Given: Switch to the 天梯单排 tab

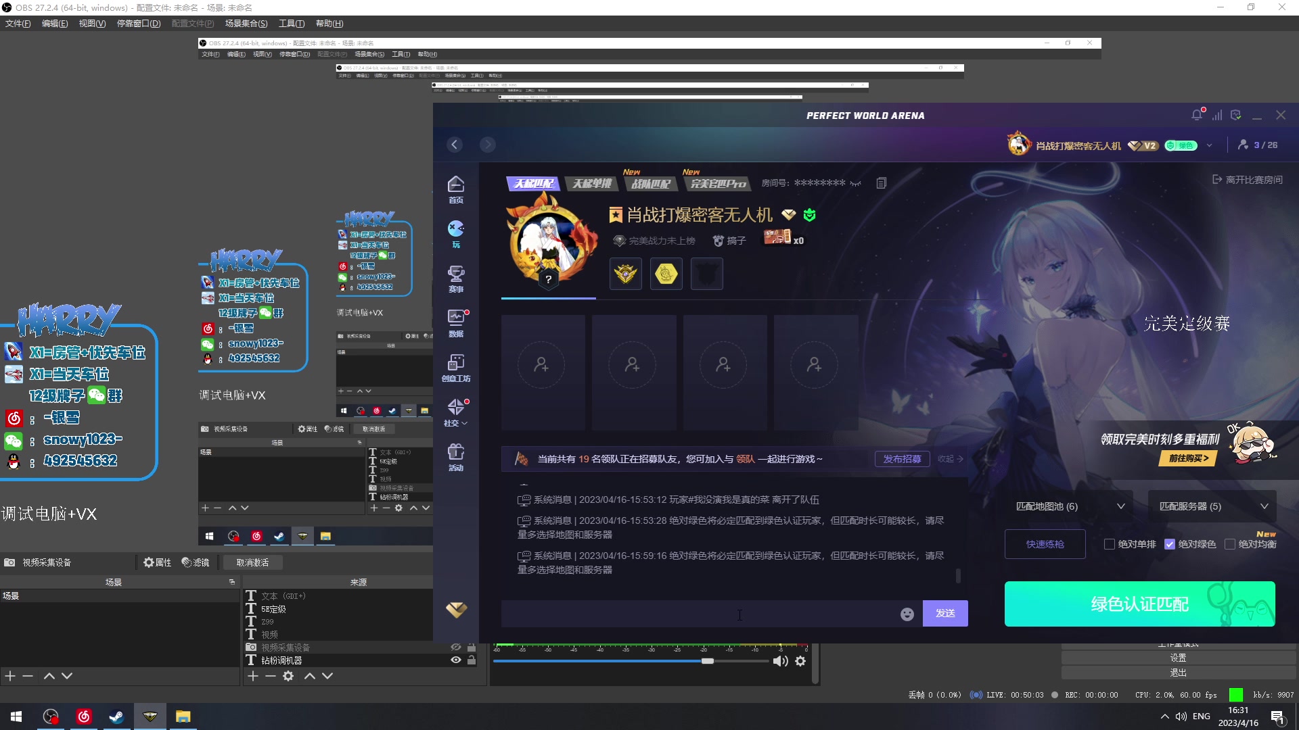Looking at the screenshot, I should coord(592,183).
